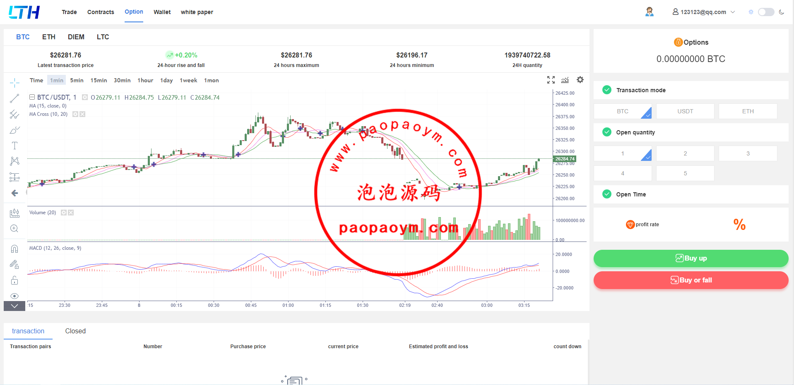Open fullscreen chart mode

(x=551, y=80)
